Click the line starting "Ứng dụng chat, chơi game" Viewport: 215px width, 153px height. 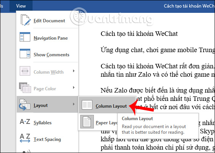pyautogui.click(x=158, y=50)
